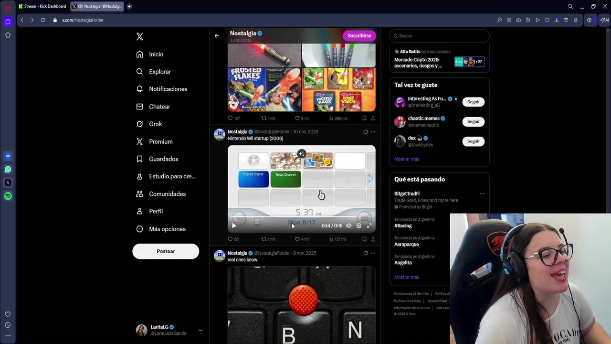This screenshot has height=344, width=611.
Task: Open LaritaG account options menu
Action: click(x=200, y=330)
